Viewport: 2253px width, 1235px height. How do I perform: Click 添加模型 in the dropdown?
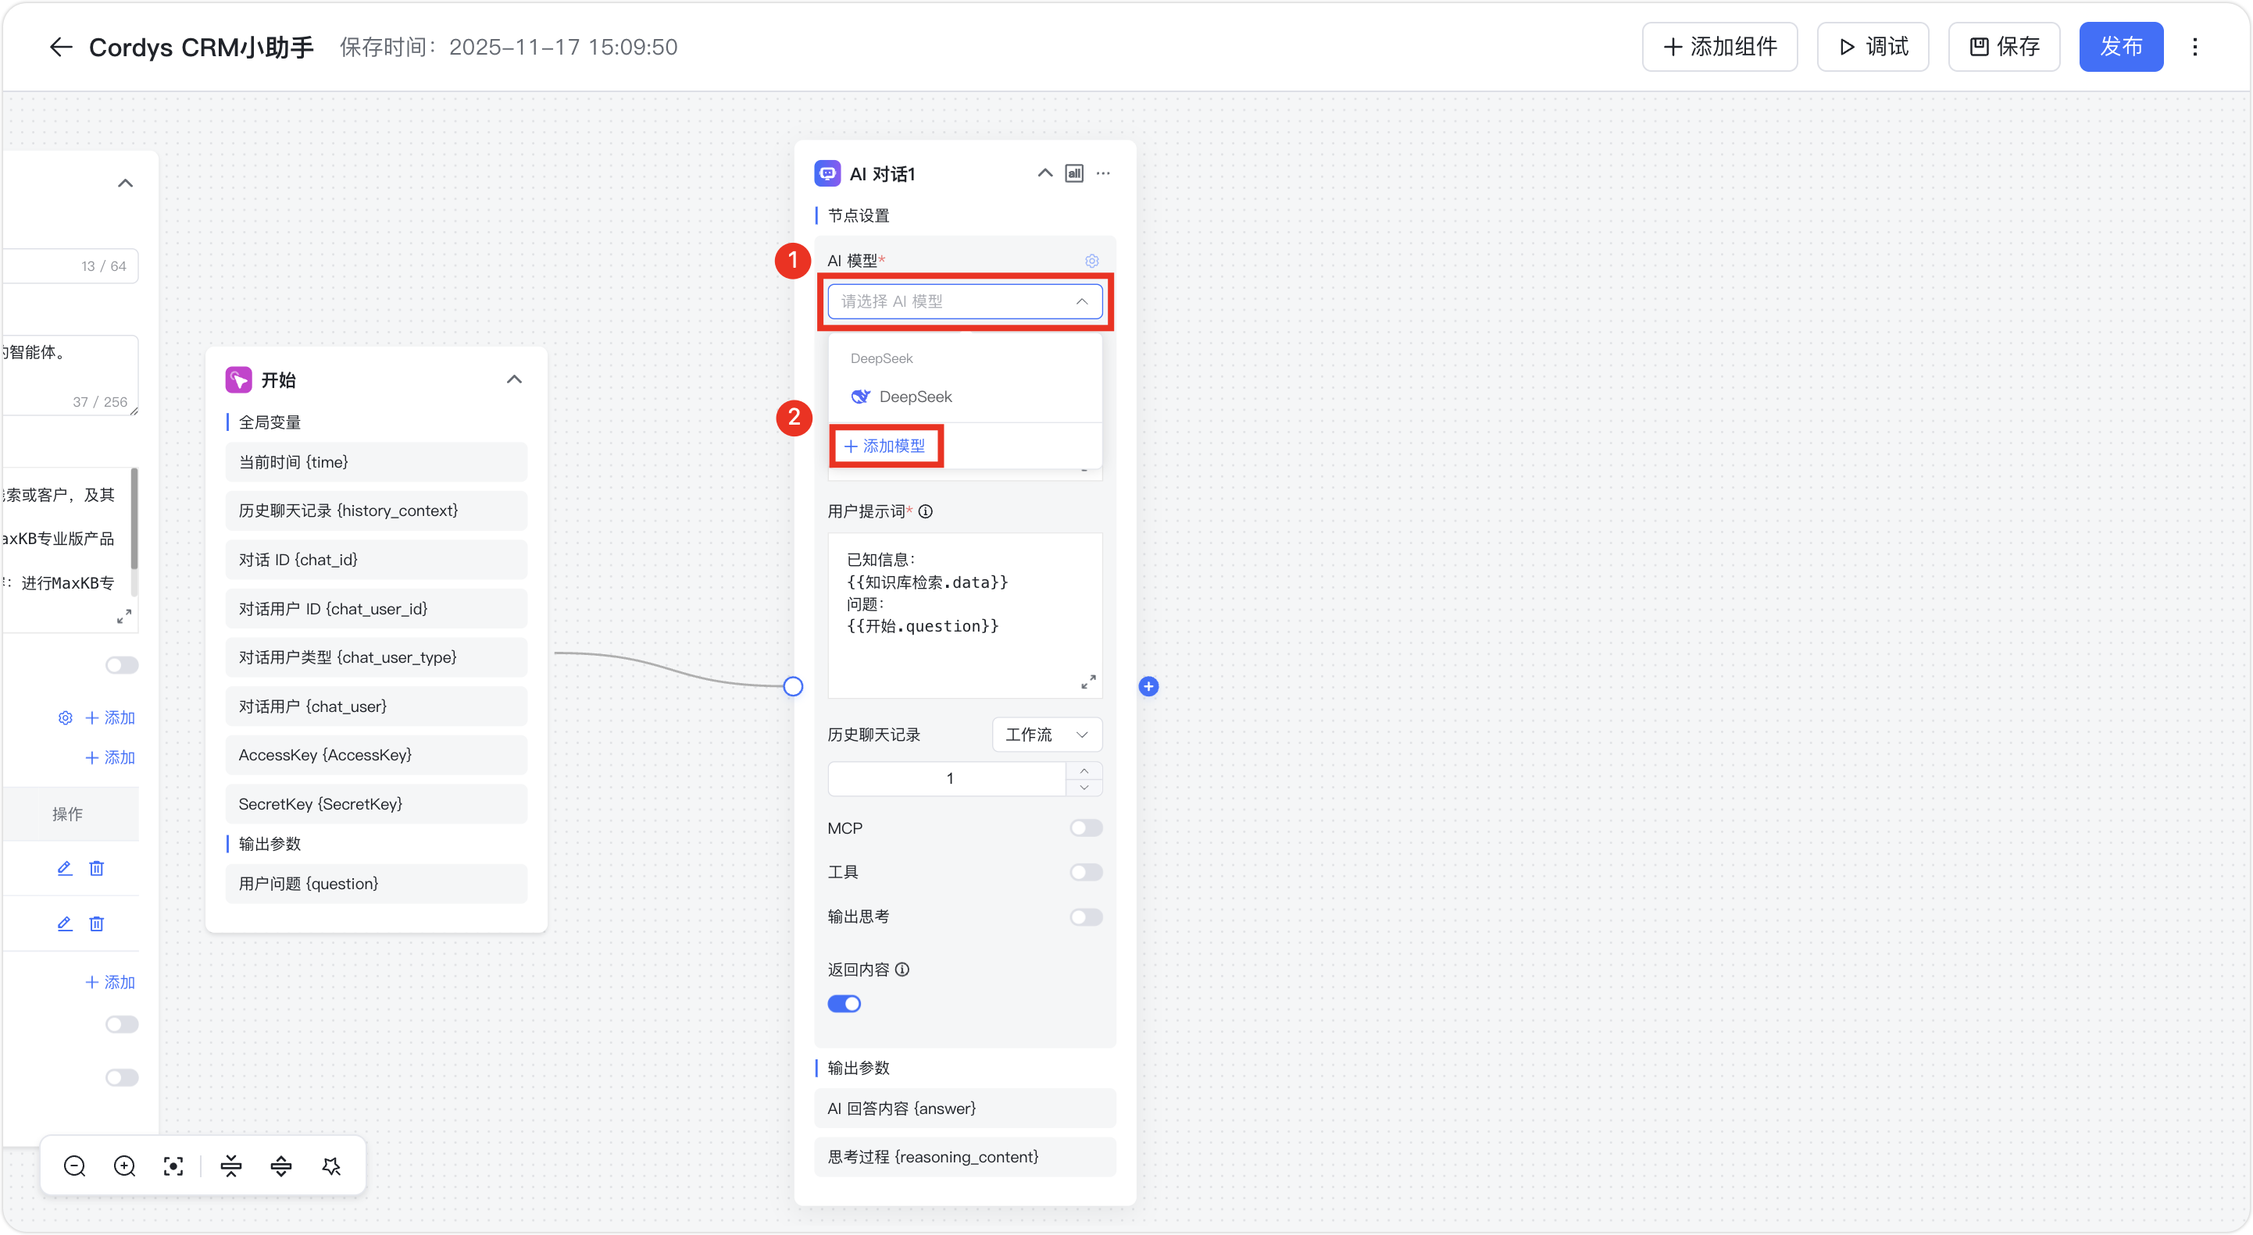coord(885,446)
